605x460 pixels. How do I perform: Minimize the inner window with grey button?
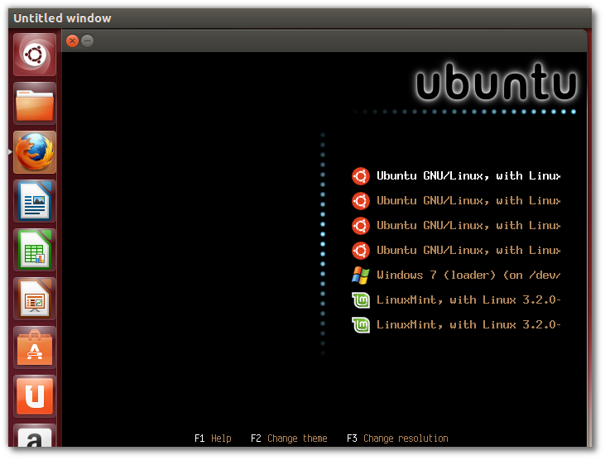(88, 41)
